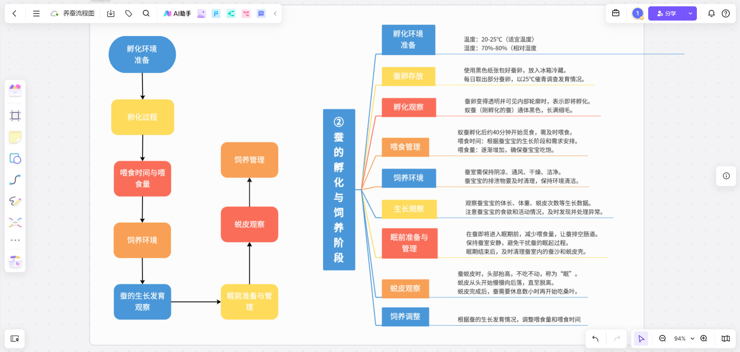The height and width of the screenshot is (352, 740).
Task: Open the minimap icon
Action: pyautogui.click(x=726, y=339)
